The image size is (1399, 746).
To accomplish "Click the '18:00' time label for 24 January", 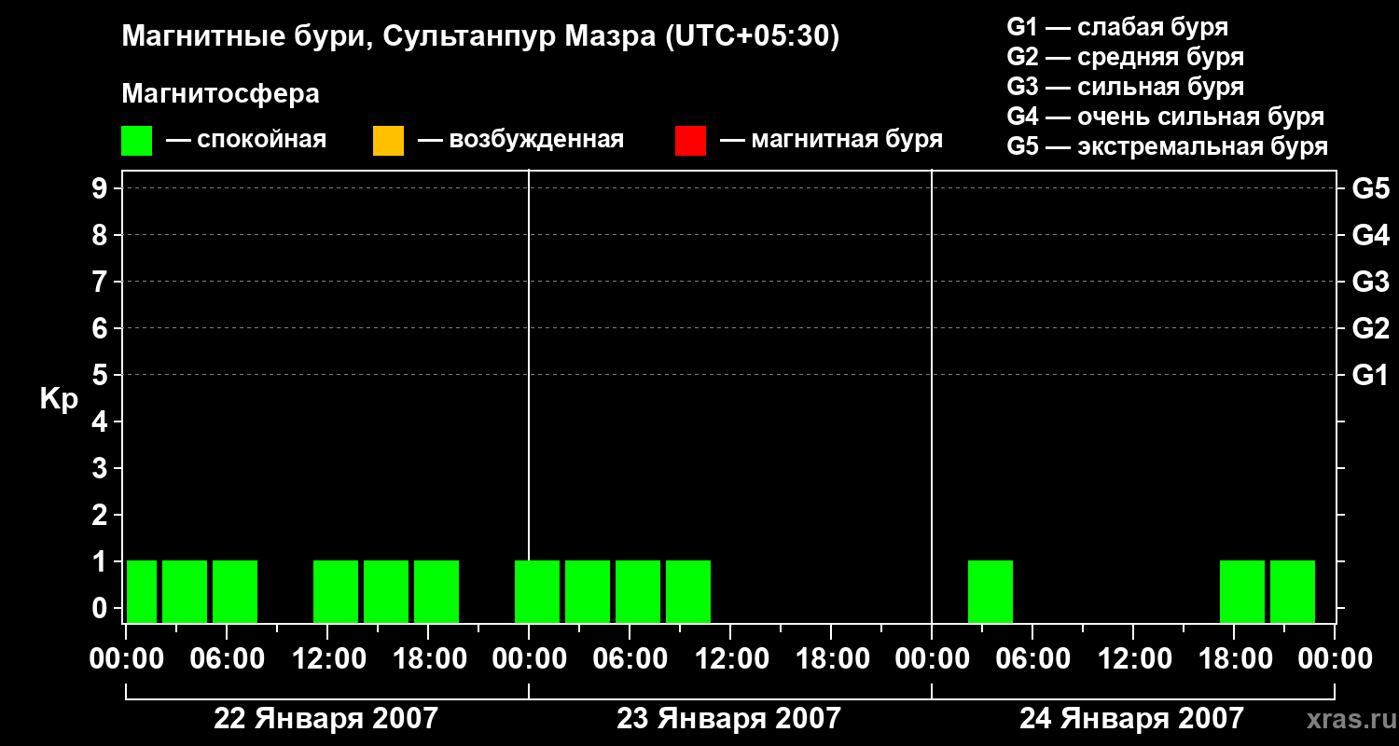I will pos(1234,659).
